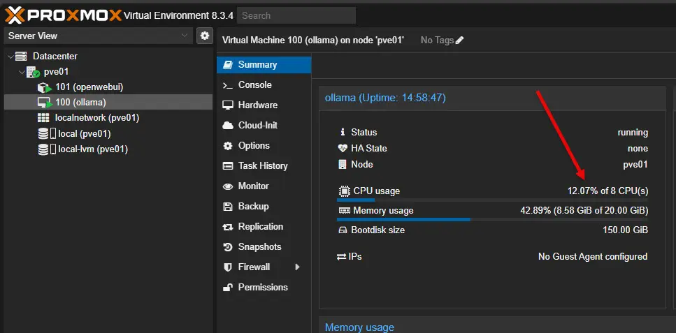Click the local-lvm storage icon
The width and height of the screenshot is (676, 333).
point(45,149)
